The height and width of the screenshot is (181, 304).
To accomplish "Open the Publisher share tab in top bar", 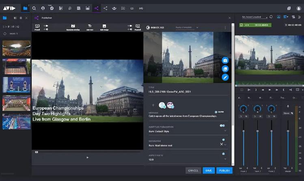I will 96,8.
